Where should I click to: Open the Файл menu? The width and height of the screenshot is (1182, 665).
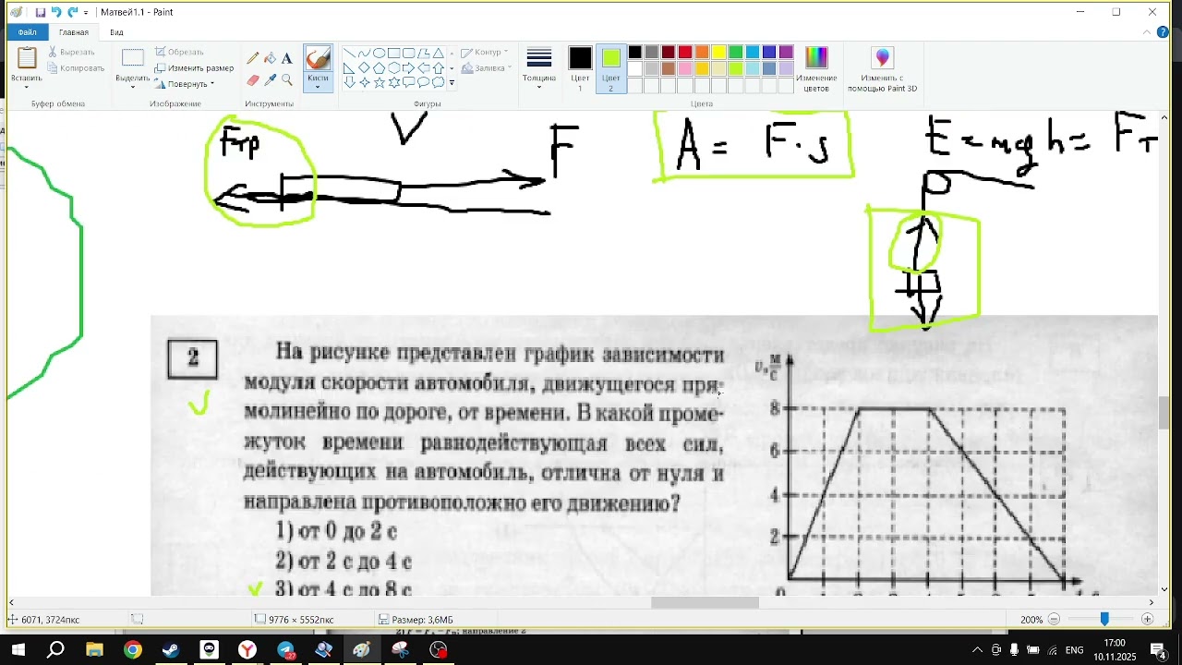(x=27, y=32)
